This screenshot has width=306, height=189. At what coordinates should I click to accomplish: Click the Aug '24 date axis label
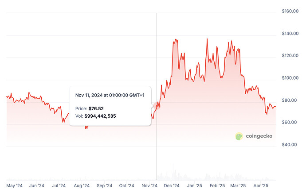[82, 186]
